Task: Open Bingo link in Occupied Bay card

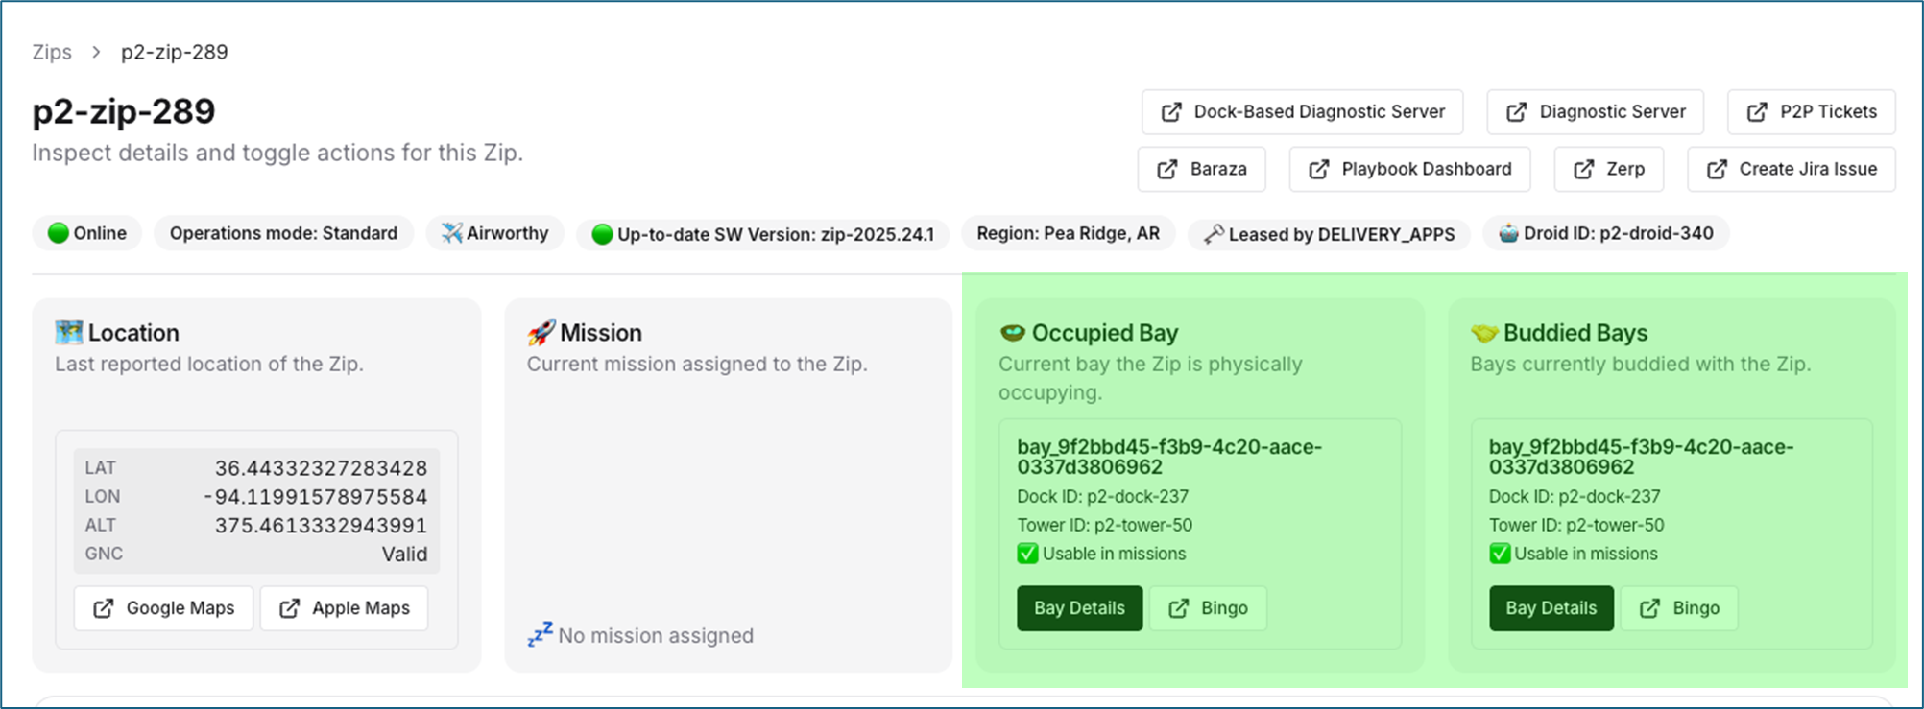Action: tap(1208, 608)
